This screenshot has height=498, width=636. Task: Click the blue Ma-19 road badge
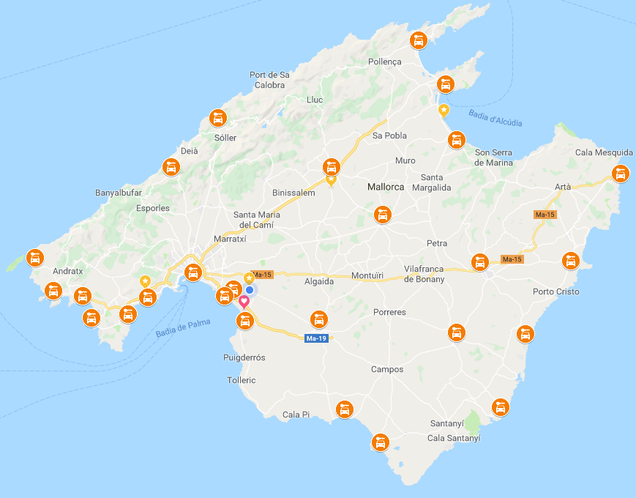(316, 338)
